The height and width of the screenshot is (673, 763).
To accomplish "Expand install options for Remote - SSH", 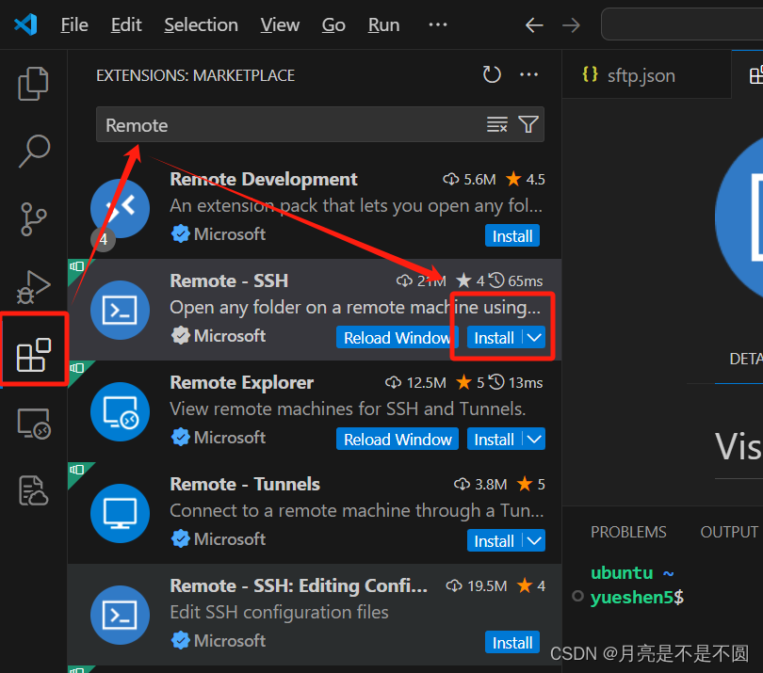I will tap(533, 337).
